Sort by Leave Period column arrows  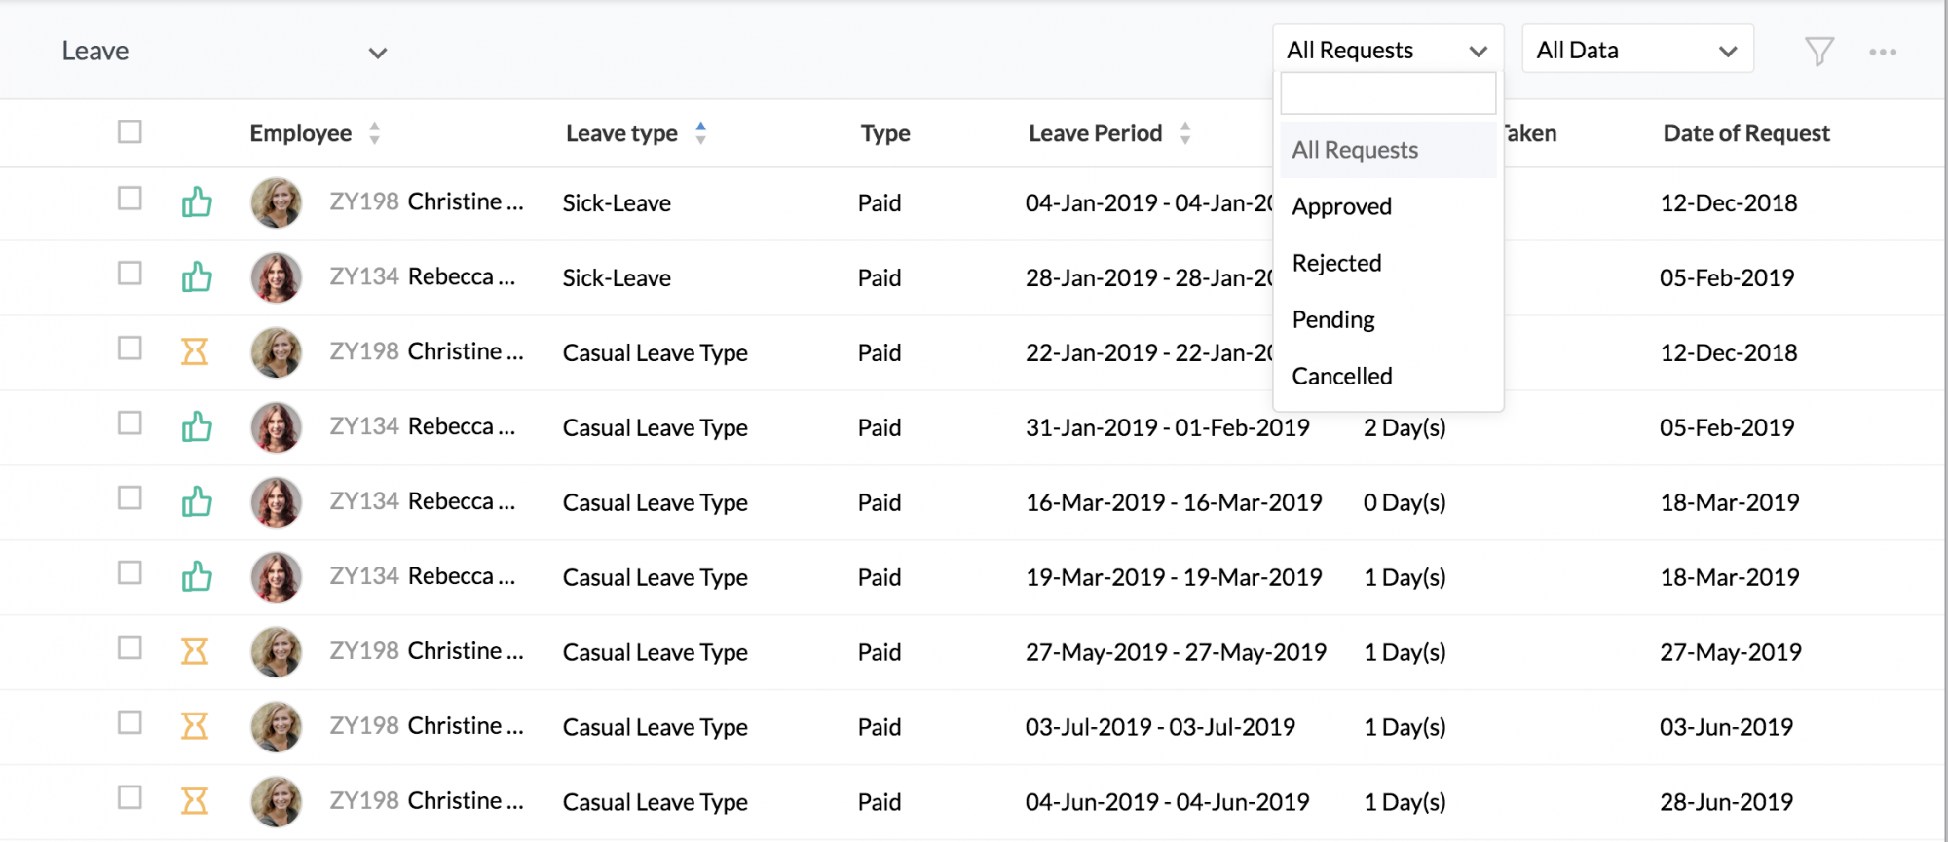coord(1184,133)
